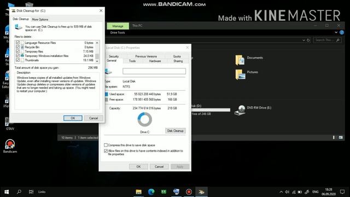The height and width of the screenshot is (197, 350).
Task: Click the Disk Cleanup taskbar icon
Action: [x=201, y=192]
